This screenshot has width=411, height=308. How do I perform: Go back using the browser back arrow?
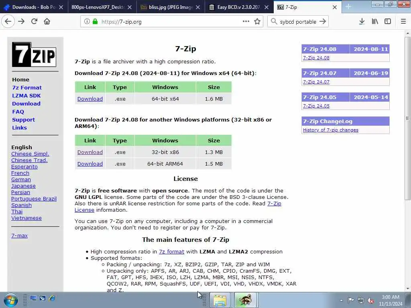[x=8, y=22]
